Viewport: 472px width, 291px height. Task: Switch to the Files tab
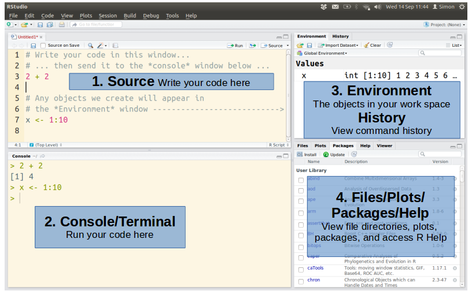(303, 145)
